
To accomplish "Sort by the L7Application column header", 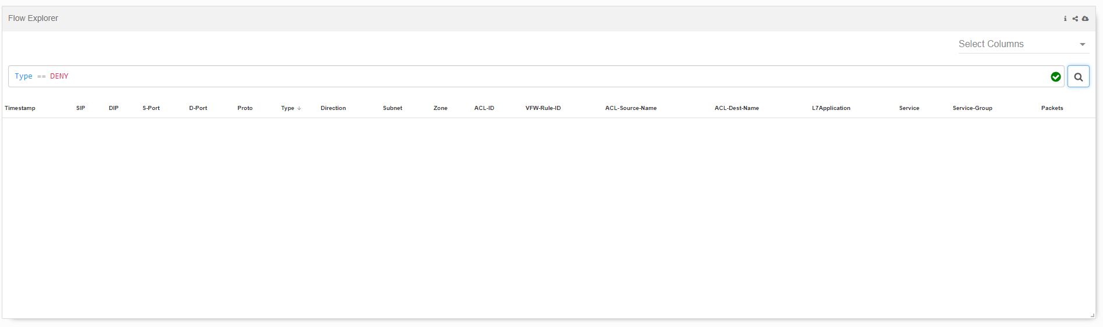I will click(831, 108).
